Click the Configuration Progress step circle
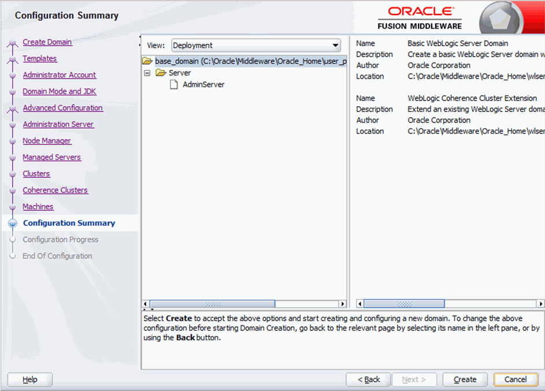 click(x=13, y=240)
